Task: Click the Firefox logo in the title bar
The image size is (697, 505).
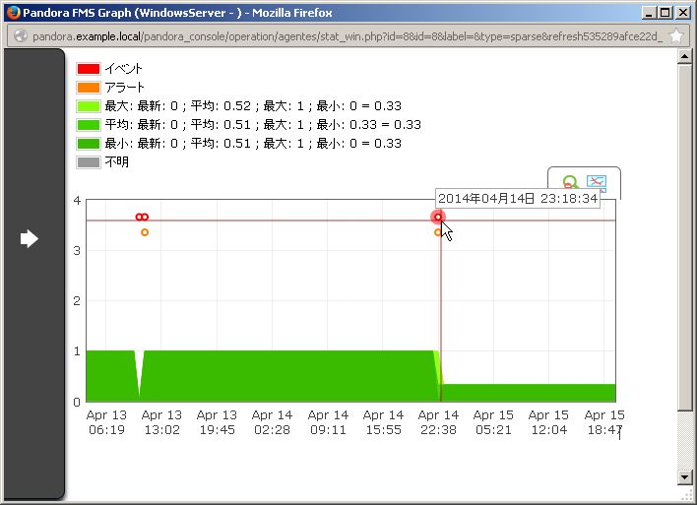Action: point(14,13)
